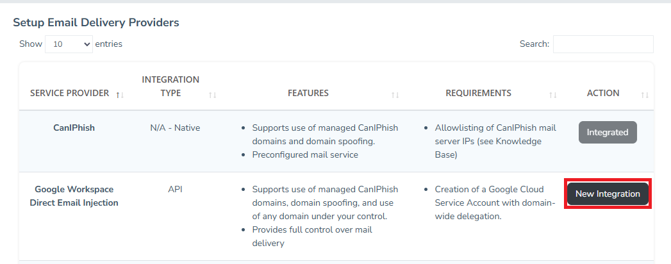Select the Integration Type header label

(x=170, y=86)
